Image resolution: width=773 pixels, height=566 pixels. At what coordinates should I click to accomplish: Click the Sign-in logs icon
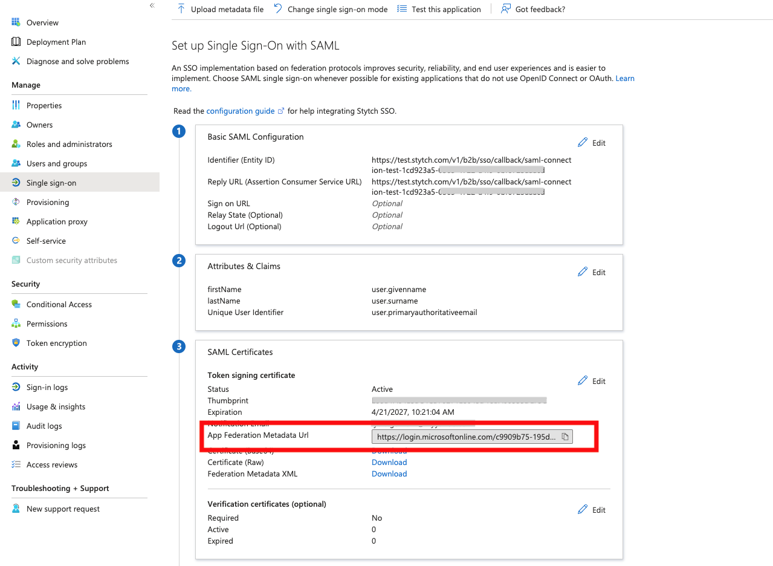tap(16, 387)
